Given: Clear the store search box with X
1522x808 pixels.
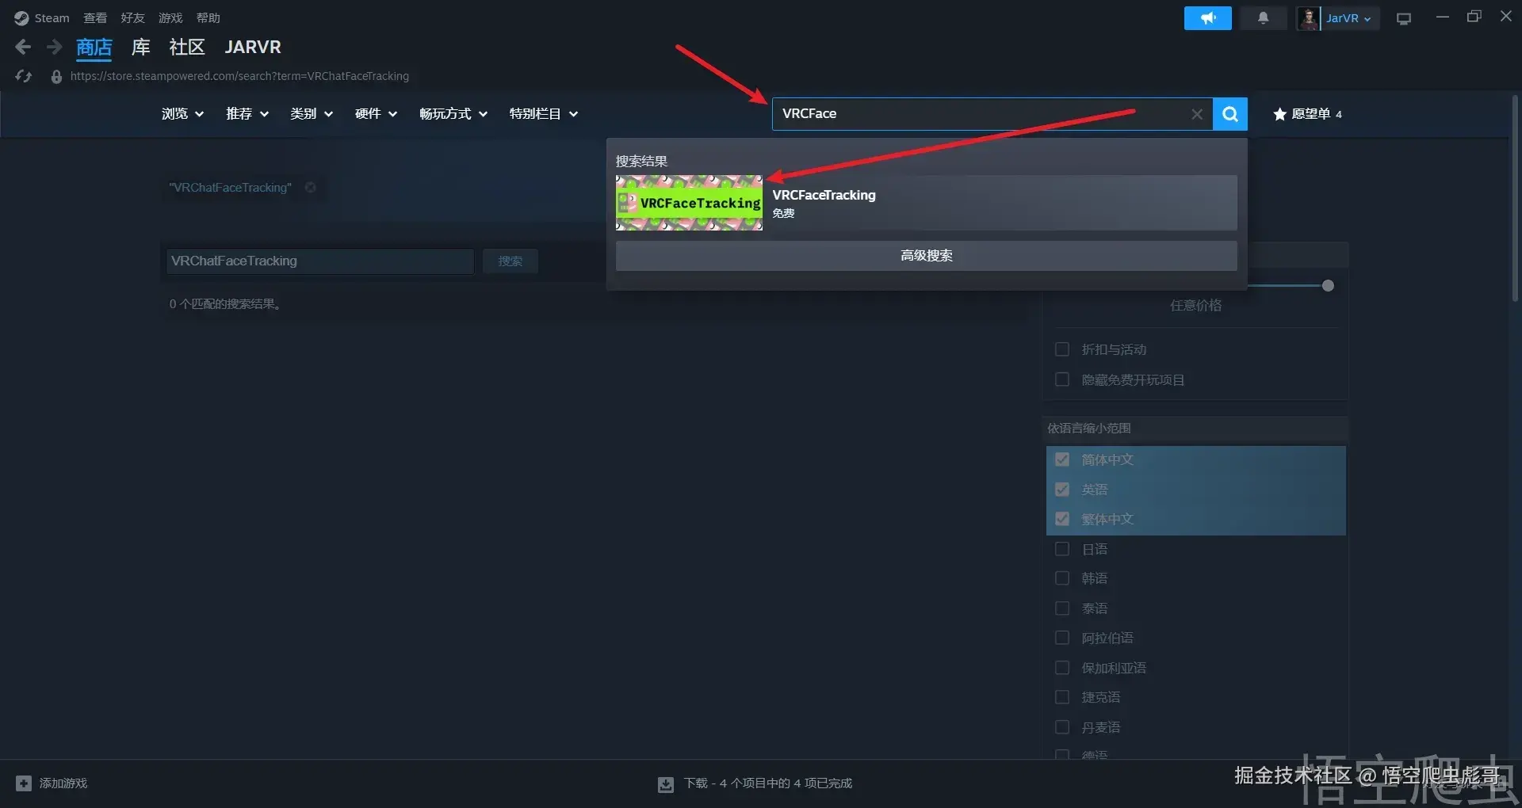Looking at the screenshot, I should [x=1197, y=114].
